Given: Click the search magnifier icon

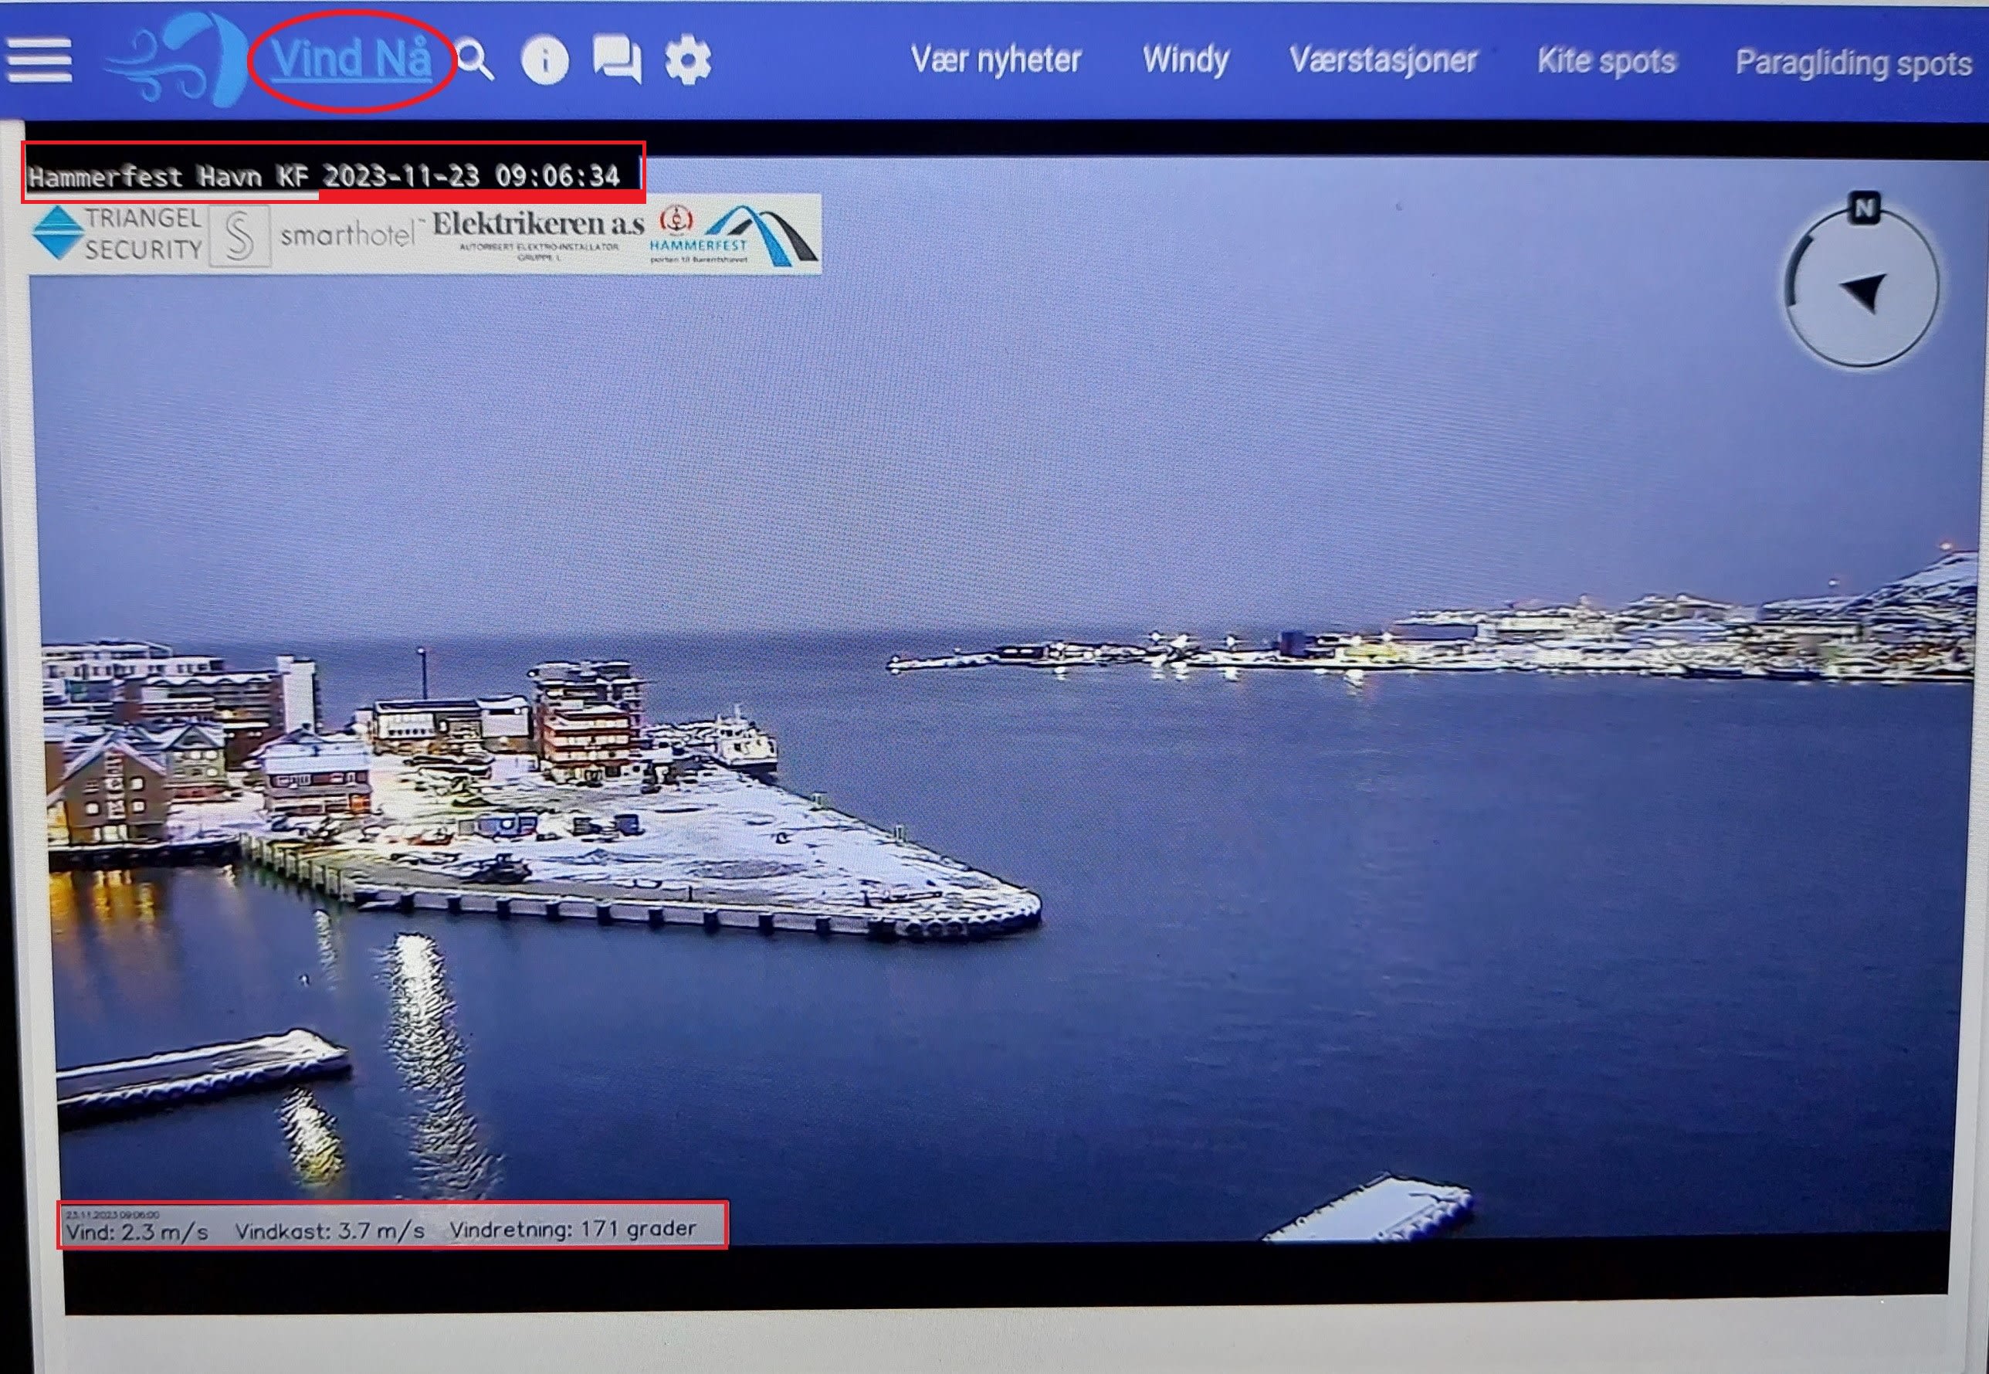Looking at the screenshot, I should tap(474, 60).
